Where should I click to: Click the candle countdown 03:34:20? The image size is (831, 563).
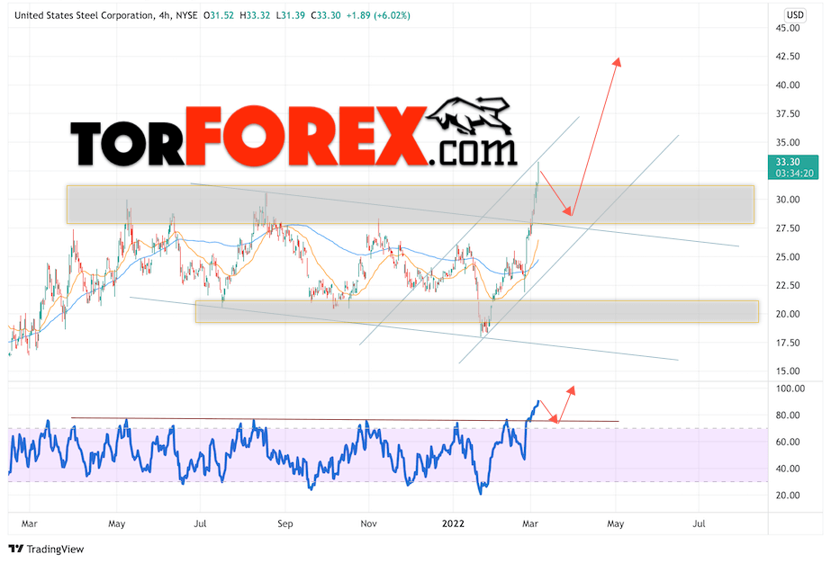(x=794, y=174)
